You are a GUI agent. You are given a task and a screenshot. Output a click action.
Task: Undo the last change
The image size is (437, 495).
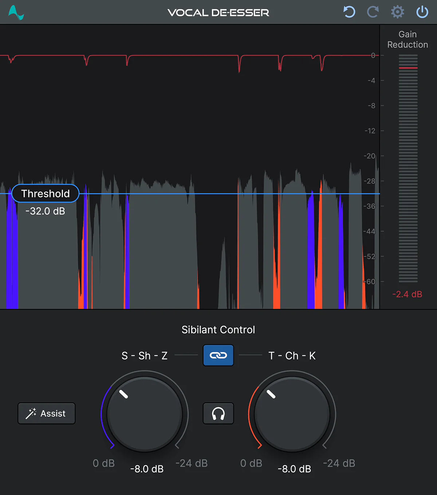pos(349,12)
